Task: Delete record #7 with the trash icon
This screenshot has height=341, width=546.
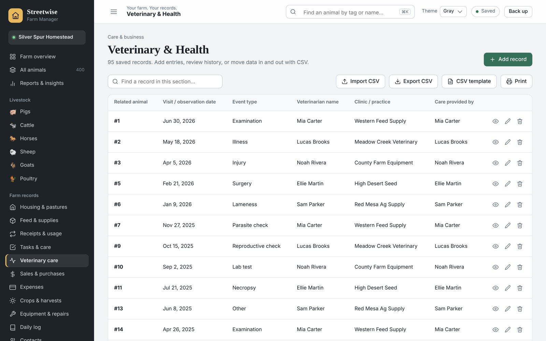Action: tap(520, 225)
